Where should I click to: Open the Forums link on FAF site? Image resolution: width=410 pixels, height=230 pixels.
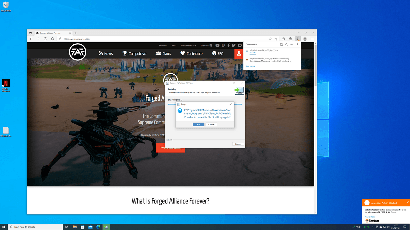pyautogui.click(x=163, y=45)
